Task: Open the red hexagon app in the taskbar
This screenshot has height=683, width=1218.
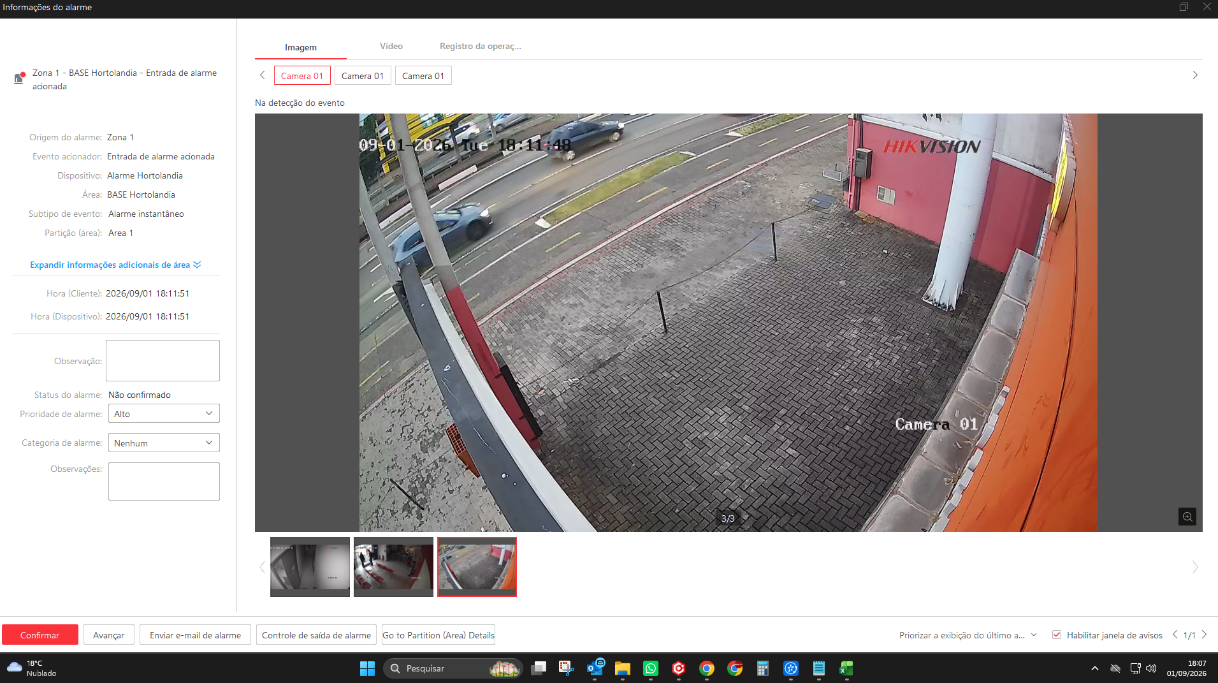Action: click(x=679, y=668)
